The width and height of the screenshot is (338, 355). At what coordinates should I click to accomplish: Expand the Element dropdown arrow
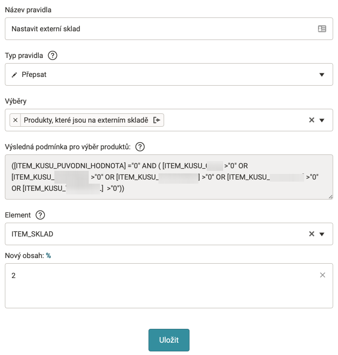322,234
